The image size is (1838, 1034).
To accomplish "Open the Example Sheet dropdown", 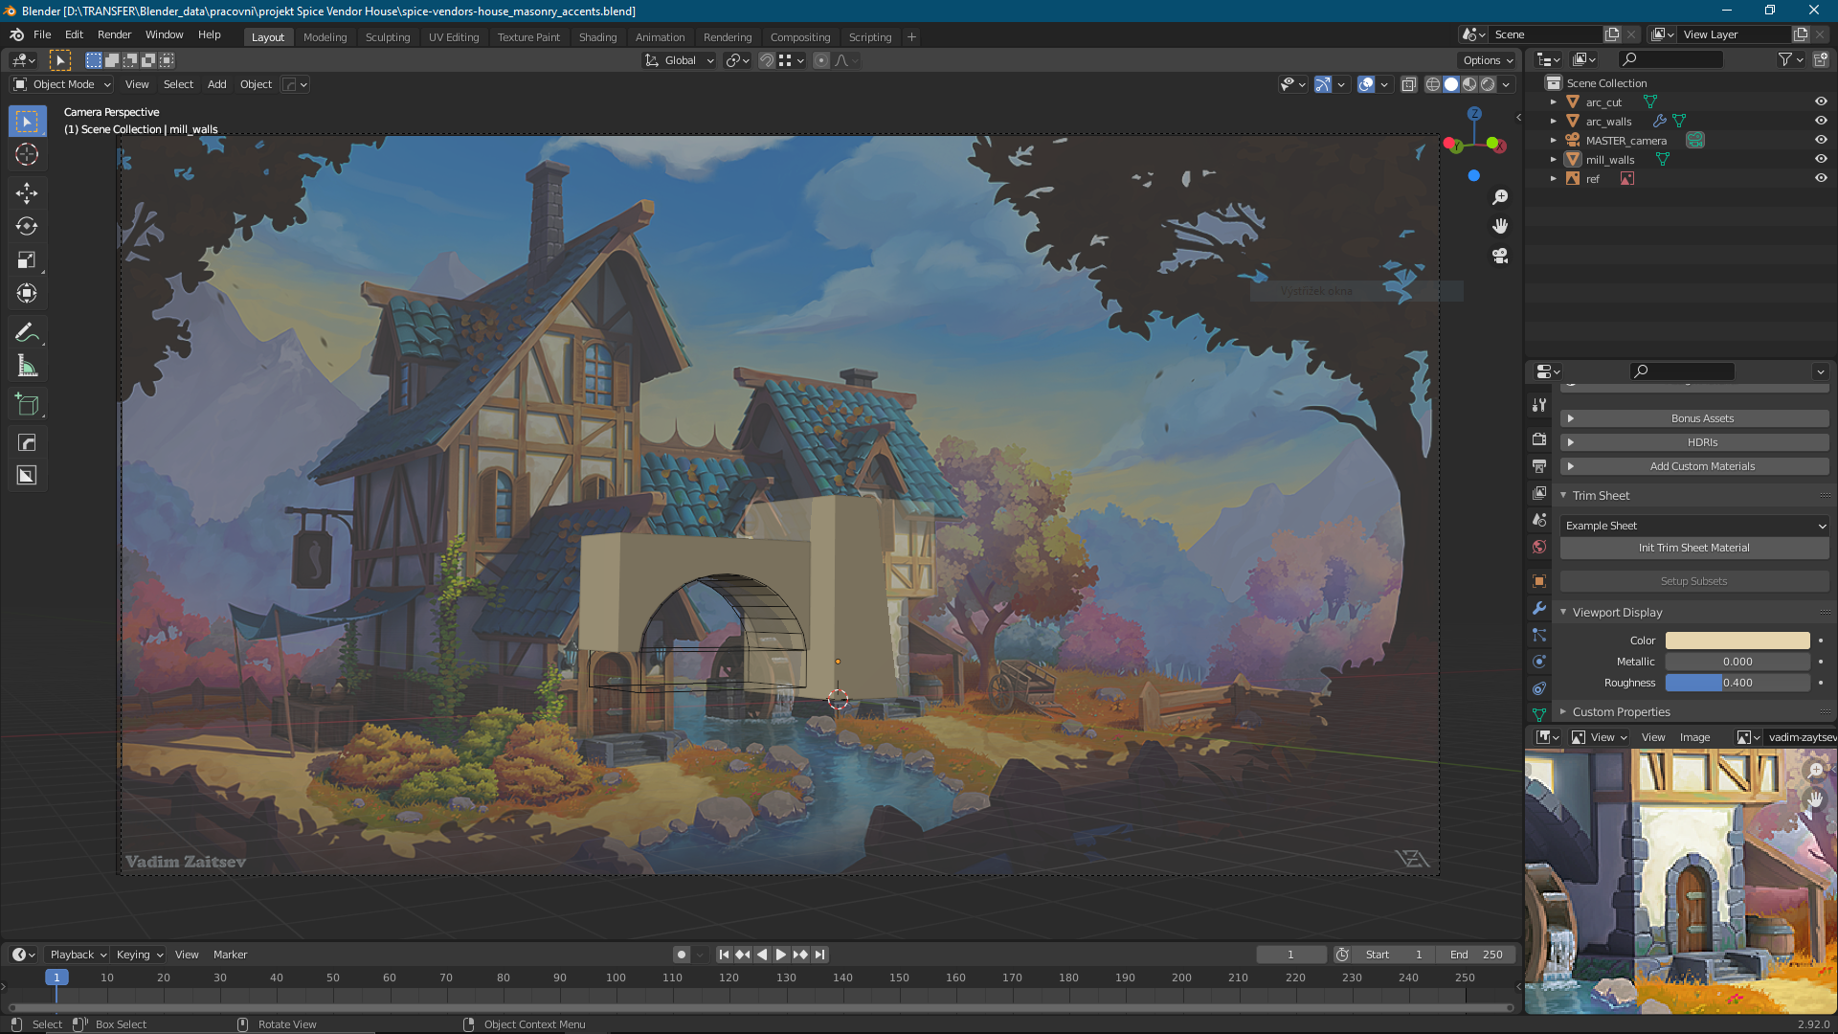I will click(1694, 526).
